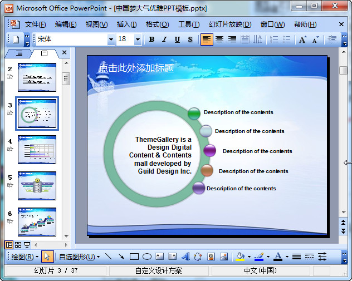Apply numbered list formatting
The width and height of the screenshot is (352, 281).
click(x=274, y=40)
